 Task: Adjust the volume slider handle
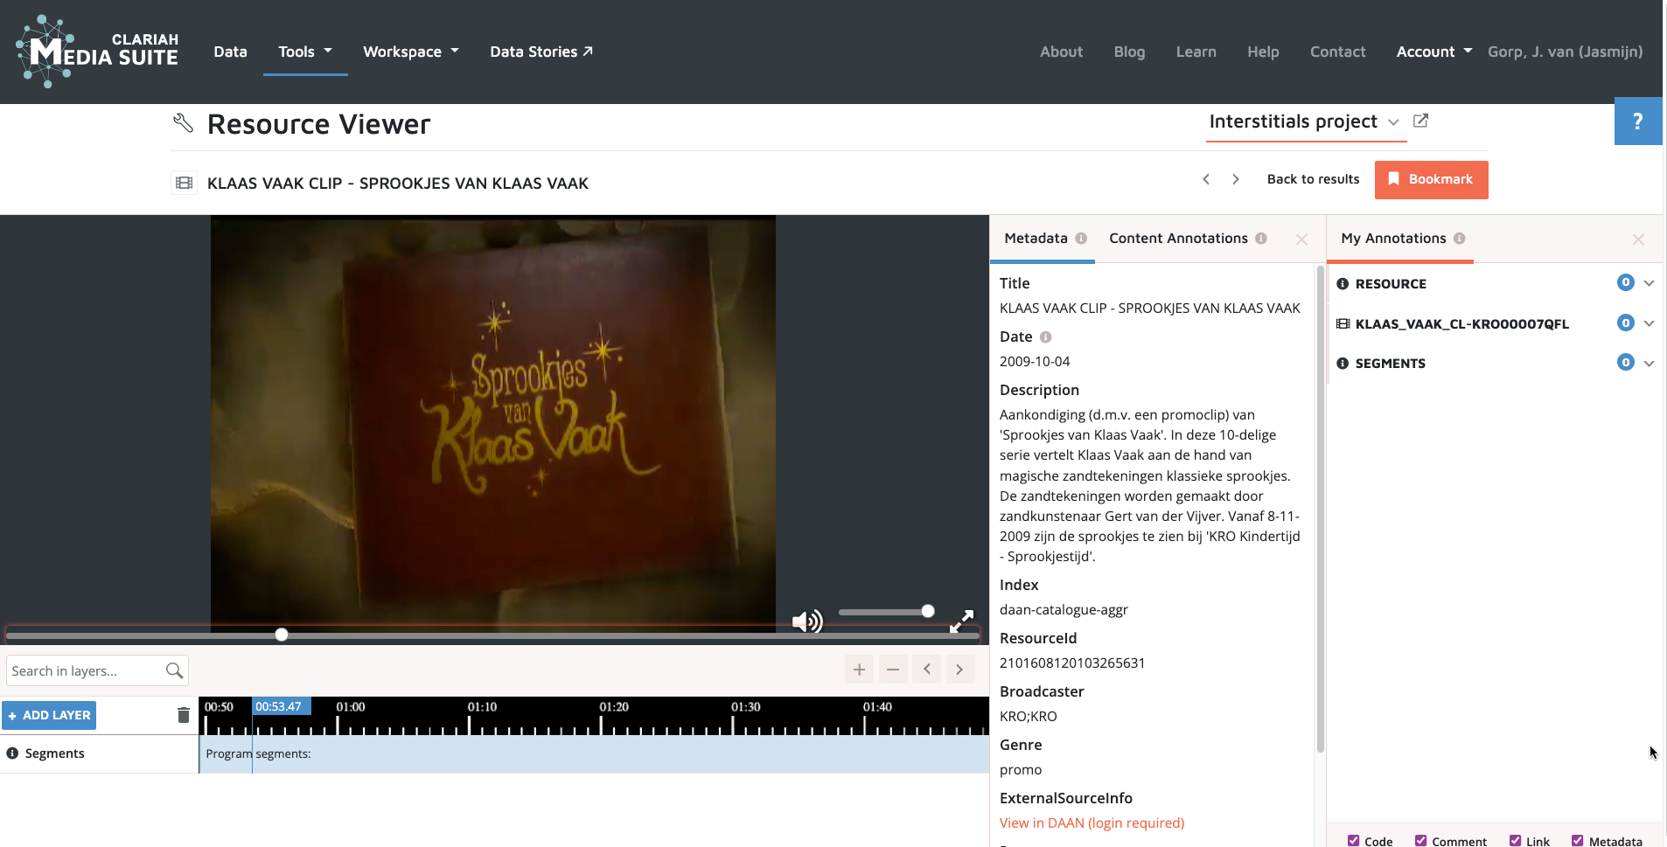coord(928,611)
